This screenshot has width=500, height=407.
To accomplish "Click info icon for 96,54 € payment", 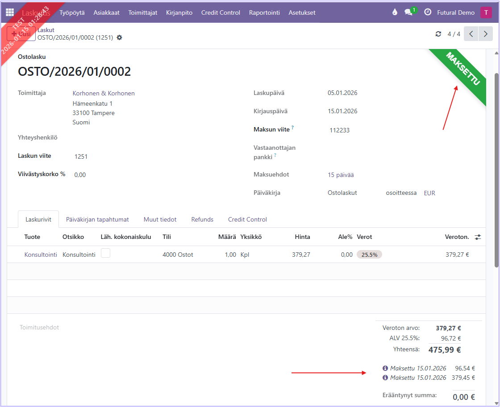I will 385,368.
